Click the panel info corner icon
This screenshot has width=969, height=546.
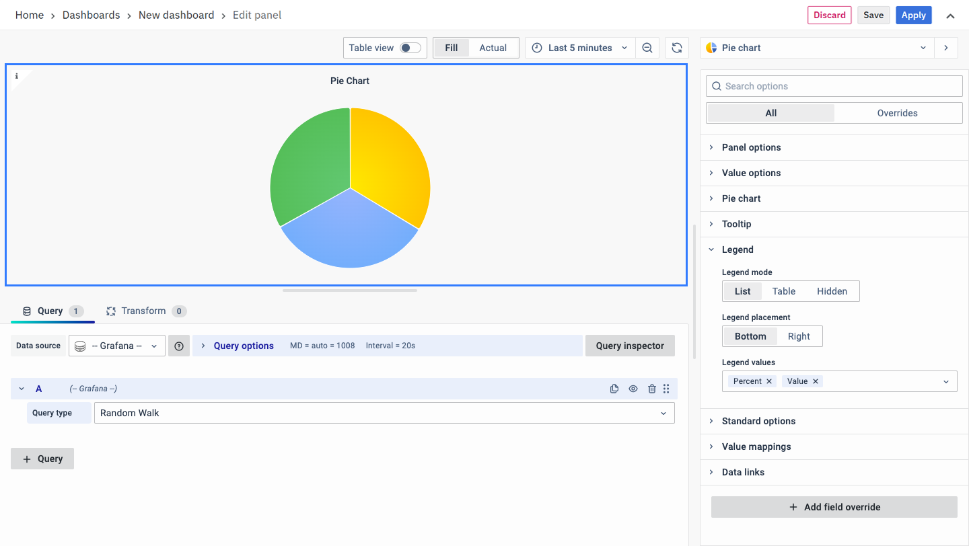17,76
